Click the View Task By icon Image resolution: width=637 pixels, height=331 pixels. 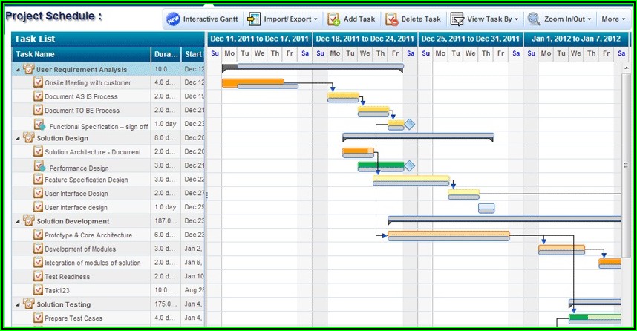click(x=457, y=19)
